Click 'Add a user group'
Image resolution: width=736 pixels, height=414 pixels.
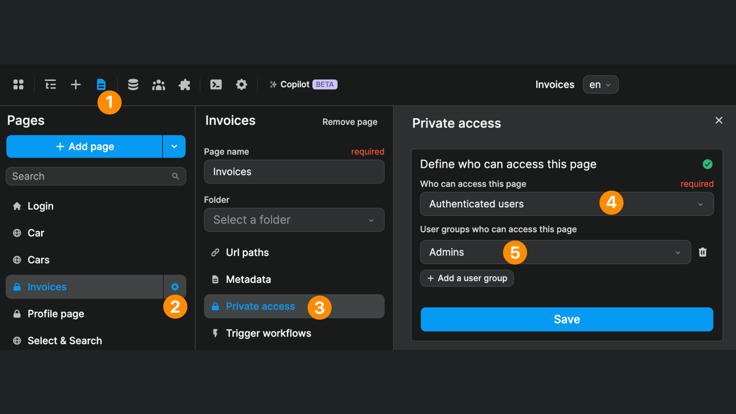tap(467, 278)
